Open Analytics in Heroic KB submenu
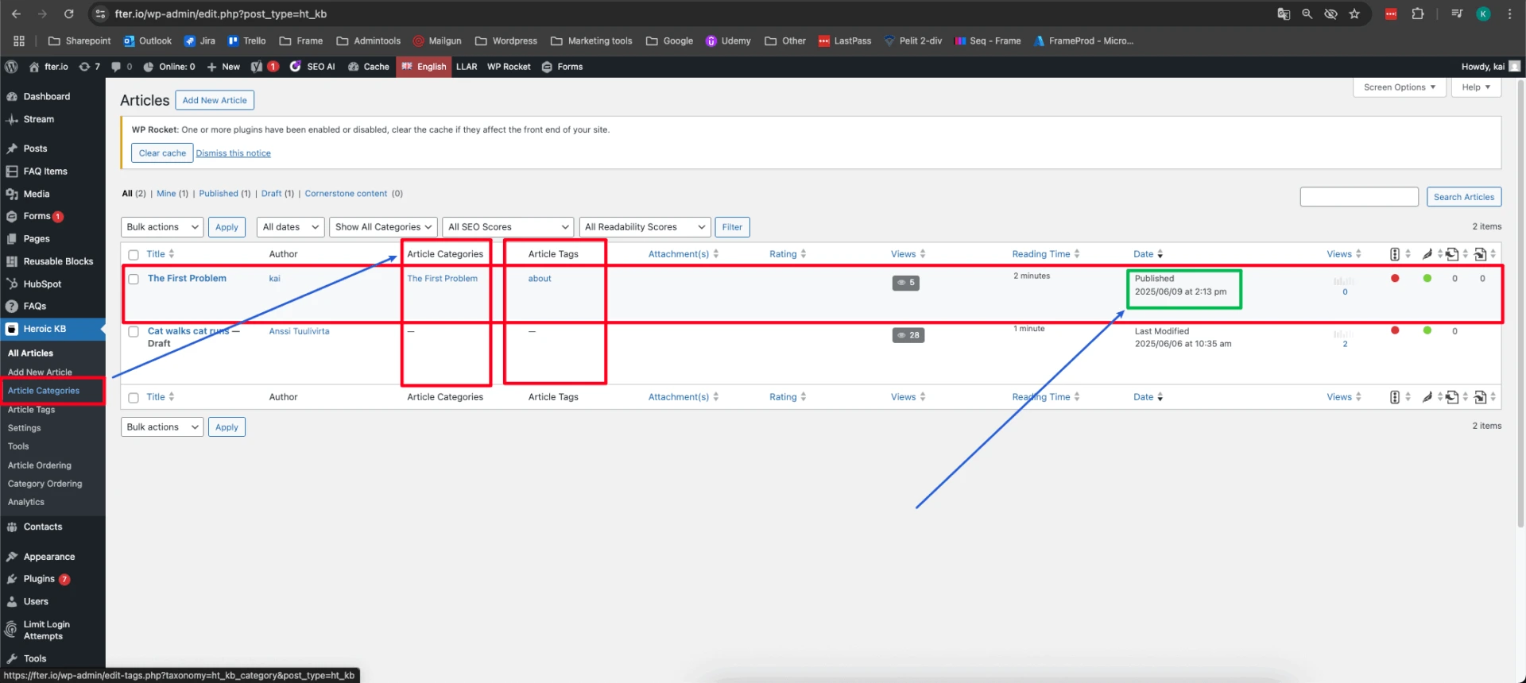The width and height of the screenshot is (1526, 683). click(26, 502)
